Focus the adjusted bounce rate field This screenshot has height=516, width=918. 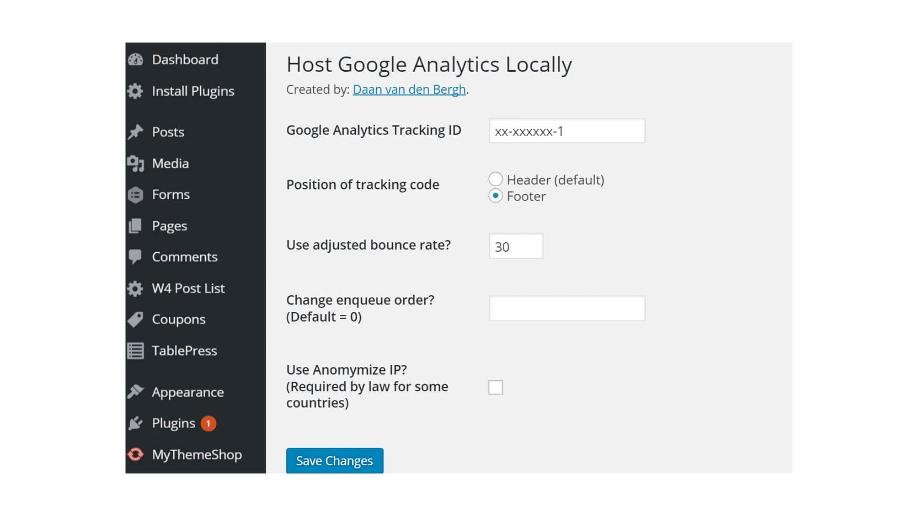point(516,246)
